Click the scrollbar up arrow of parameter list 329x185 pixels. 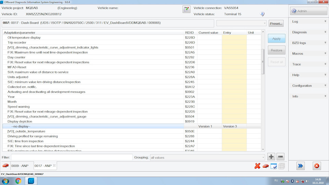coord(263,32)
